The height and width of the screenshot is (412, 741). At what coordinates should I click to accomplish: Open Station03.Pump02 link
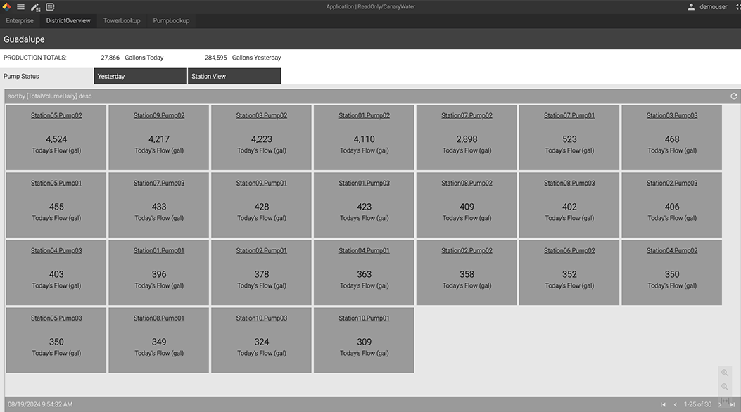261,115
